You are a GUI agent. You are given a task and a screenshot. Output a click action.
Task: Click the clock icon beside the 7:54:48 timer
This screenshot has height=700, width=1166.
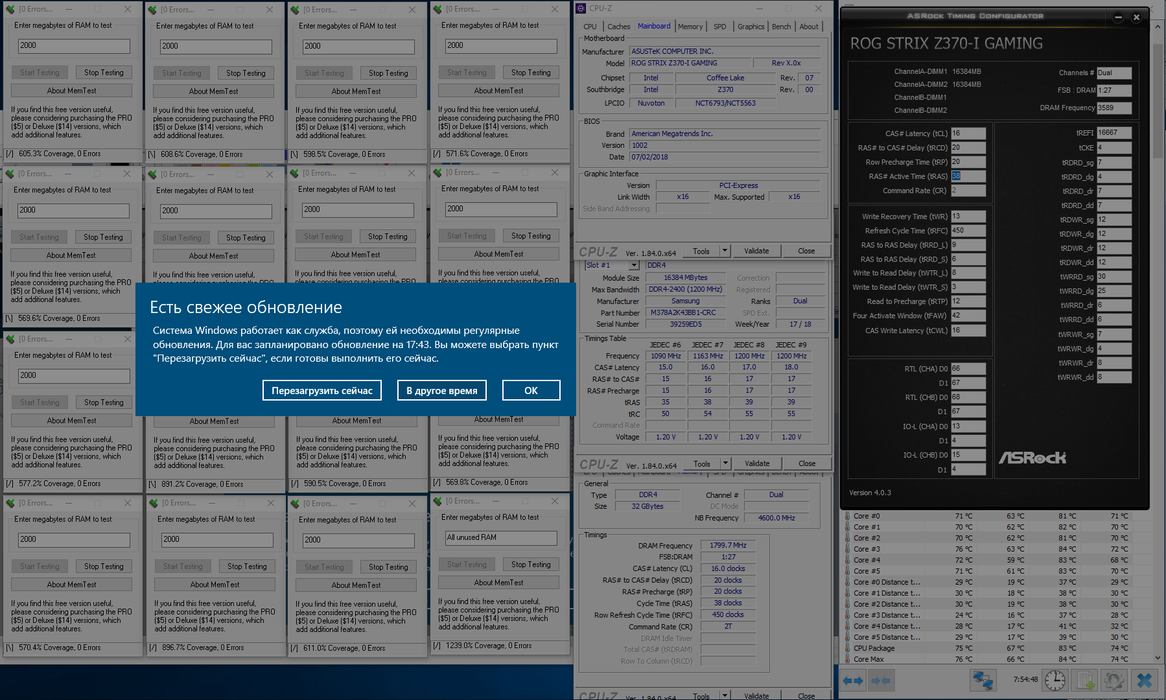pos(1055,680)
